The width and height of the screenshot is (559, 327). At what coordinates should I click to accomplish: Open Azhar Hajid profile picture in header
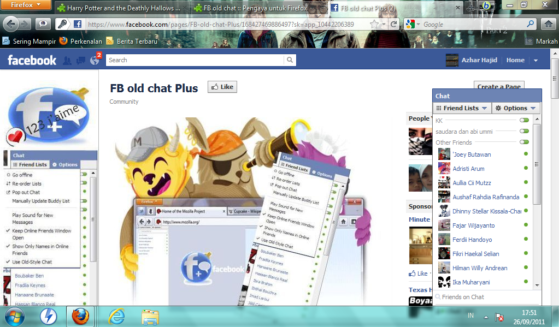(452, 60)
